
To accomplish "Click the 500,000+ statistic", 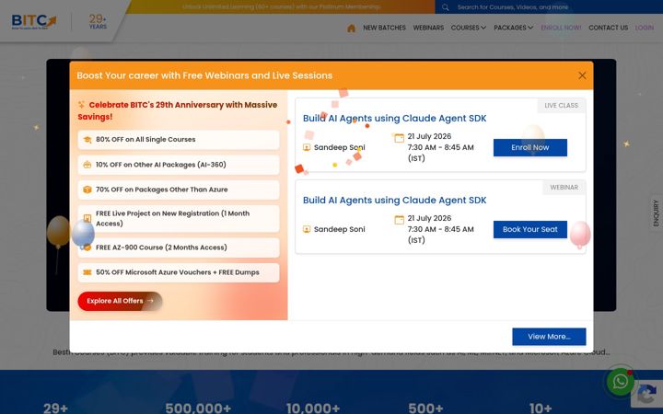I will [198, 408].
